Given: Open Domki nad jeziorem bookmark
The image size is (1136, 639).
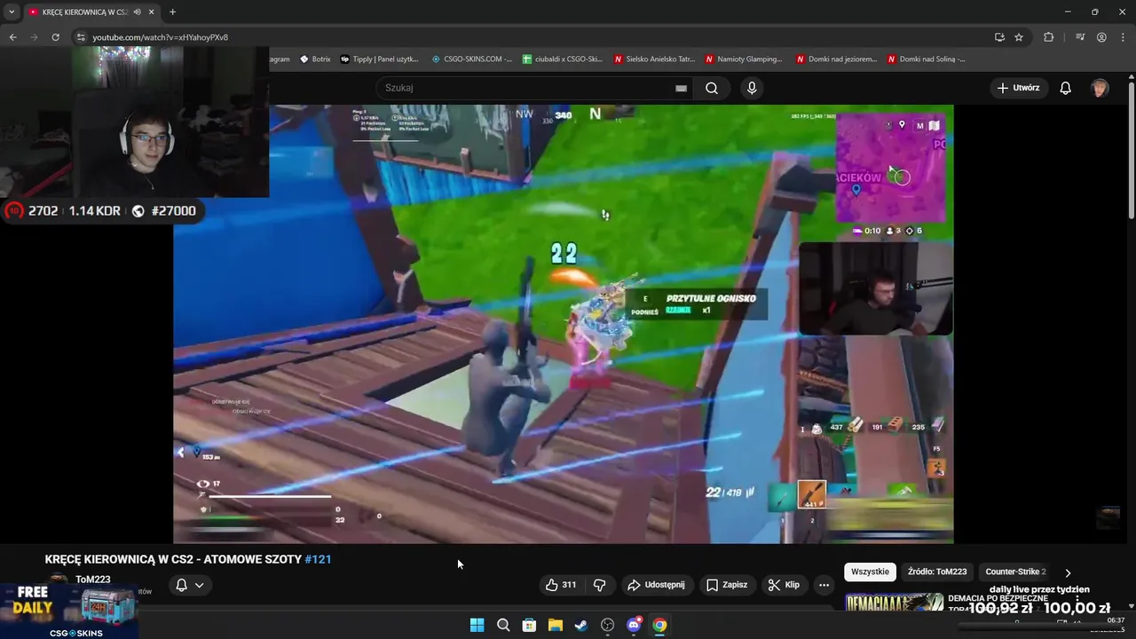Looking at the screenshot, I should click(836, 59).
